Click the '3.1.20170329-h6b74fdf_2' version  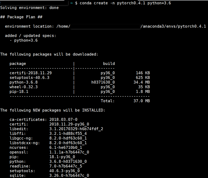pyautogui.click(x=76, y=129)
